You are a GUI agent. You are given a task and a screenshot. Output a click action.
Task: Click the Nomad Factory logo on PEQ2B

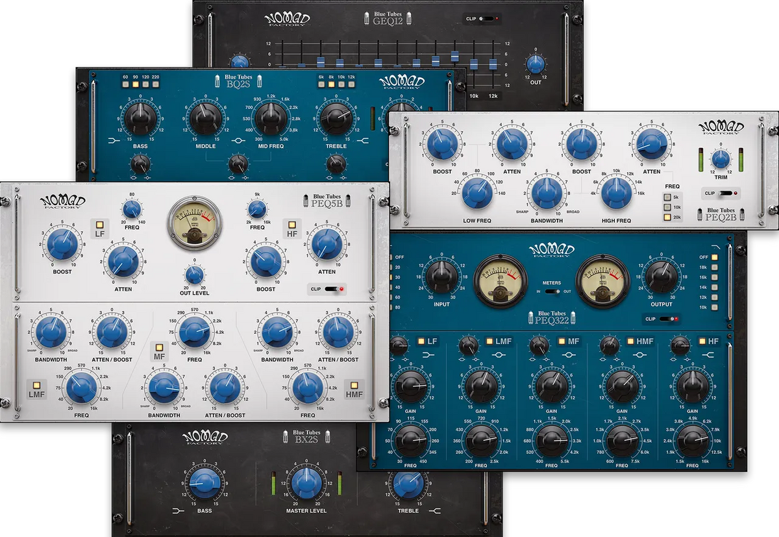721,127
